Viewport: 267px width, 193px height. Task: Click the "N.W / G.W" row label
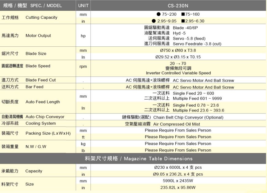[36, 147]
